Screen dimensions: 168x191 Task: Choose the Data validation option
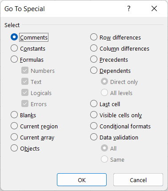tap(94, 137)
